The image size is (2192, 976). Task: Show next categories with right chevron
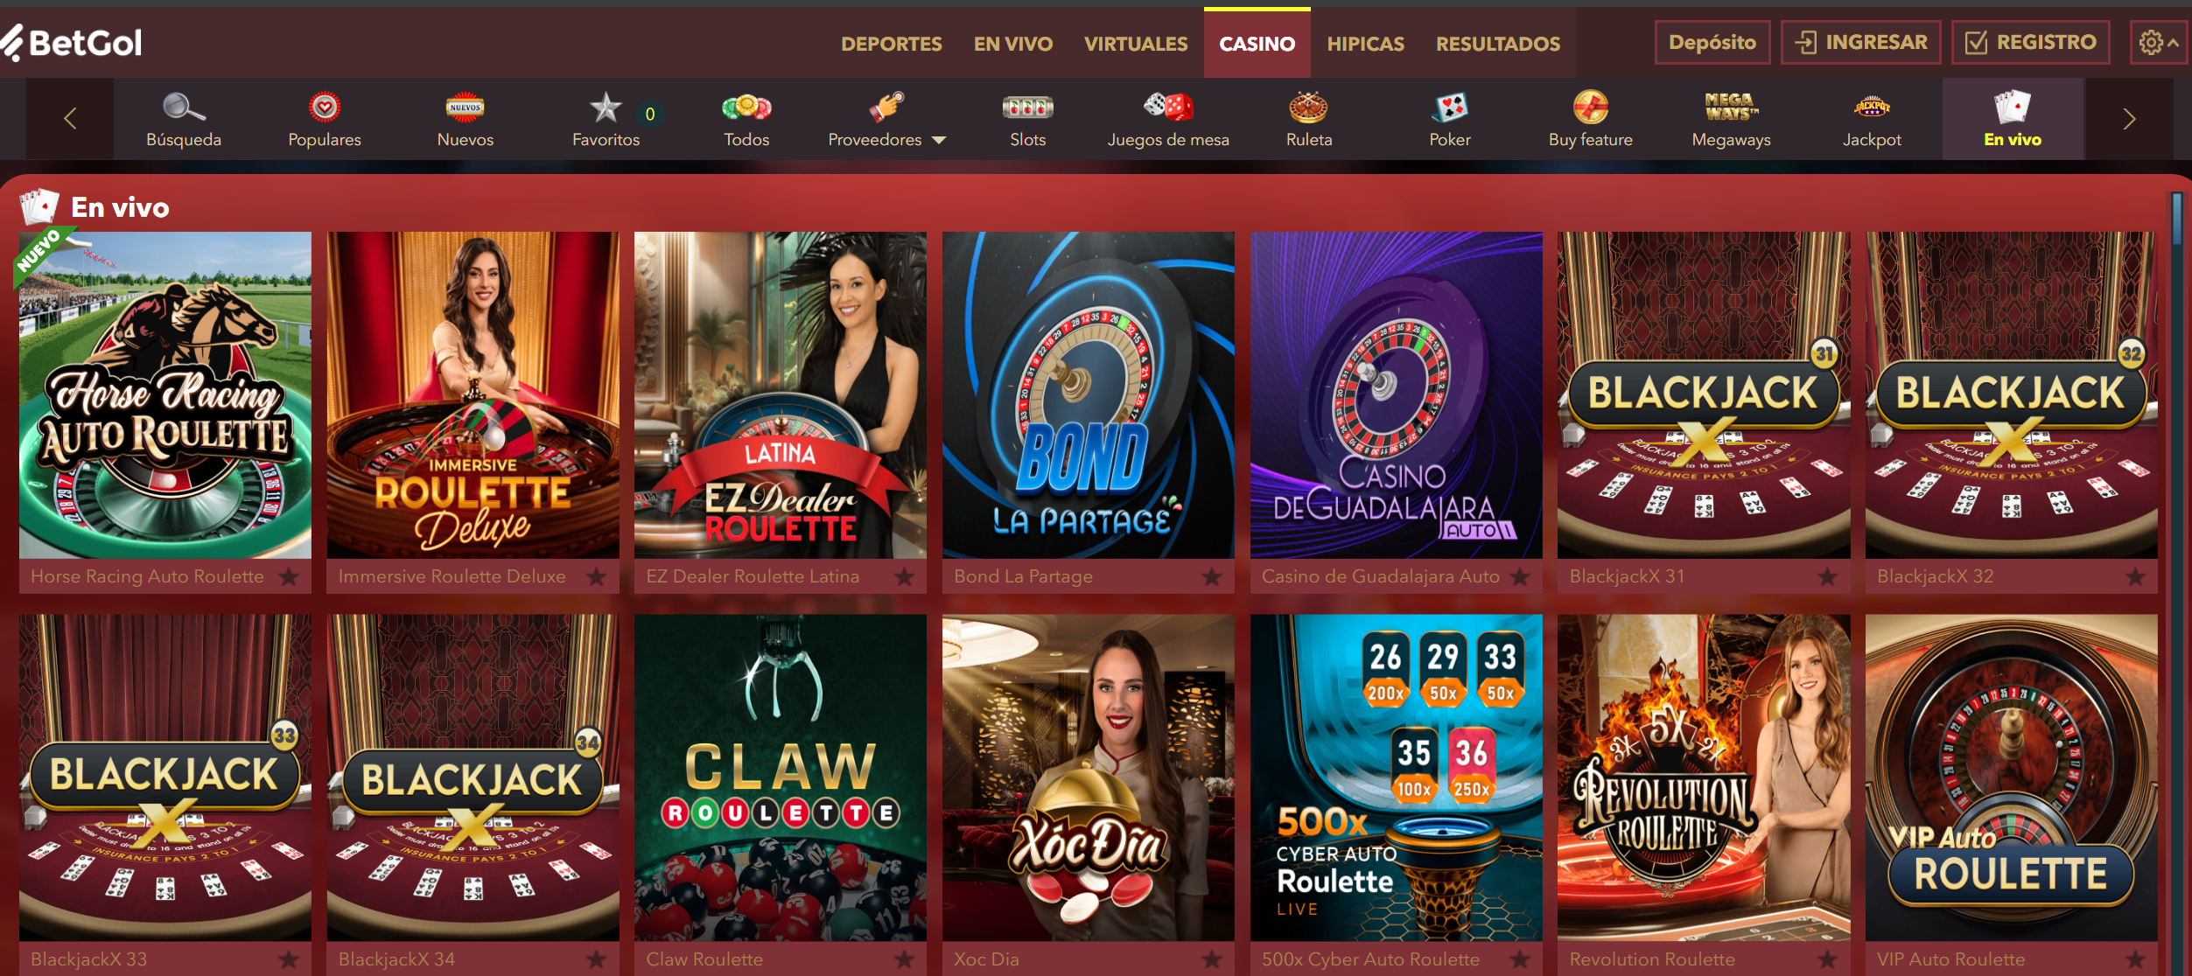[2129, 119]
